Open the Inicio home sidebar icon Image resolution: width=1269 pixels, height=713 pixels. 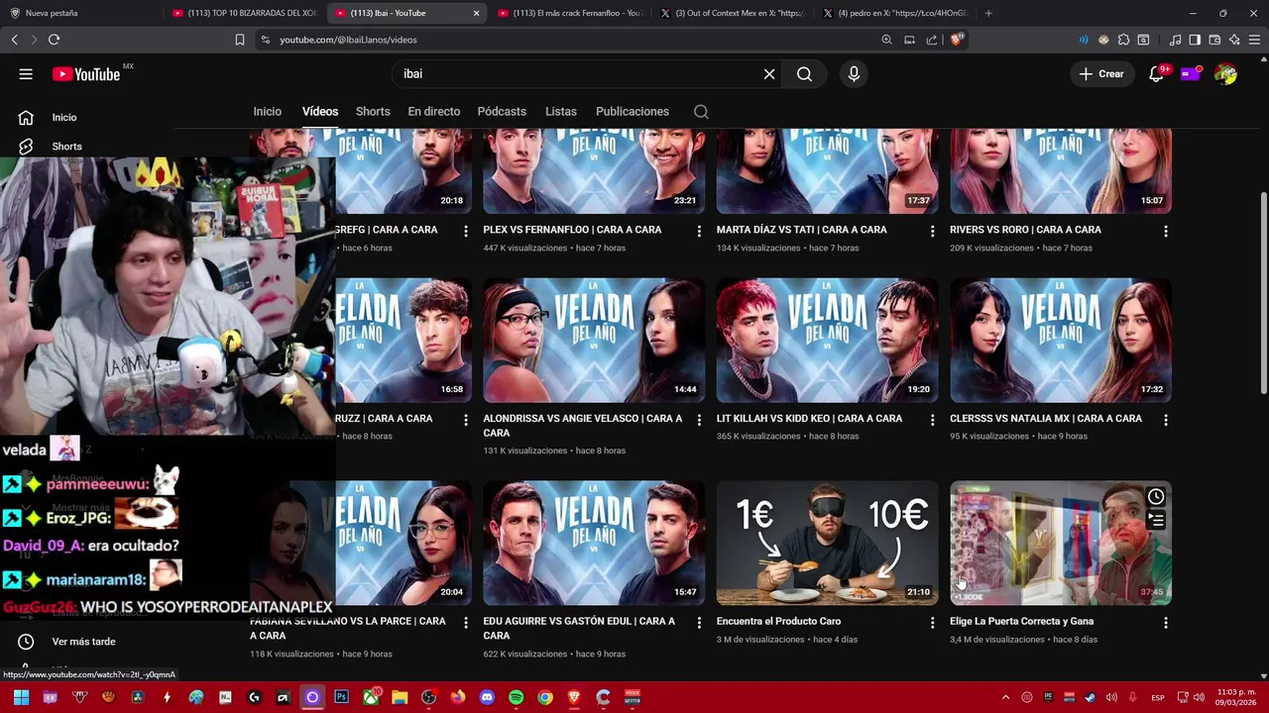coord(27,118)
